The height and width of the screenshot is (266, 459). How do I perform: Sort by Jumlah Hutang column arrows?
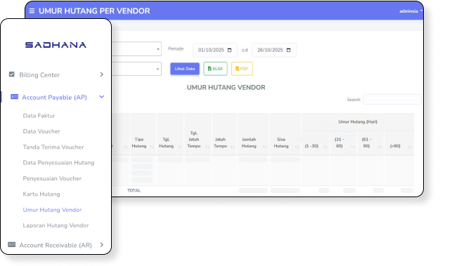pyautogui.click(x=264, y=147)
